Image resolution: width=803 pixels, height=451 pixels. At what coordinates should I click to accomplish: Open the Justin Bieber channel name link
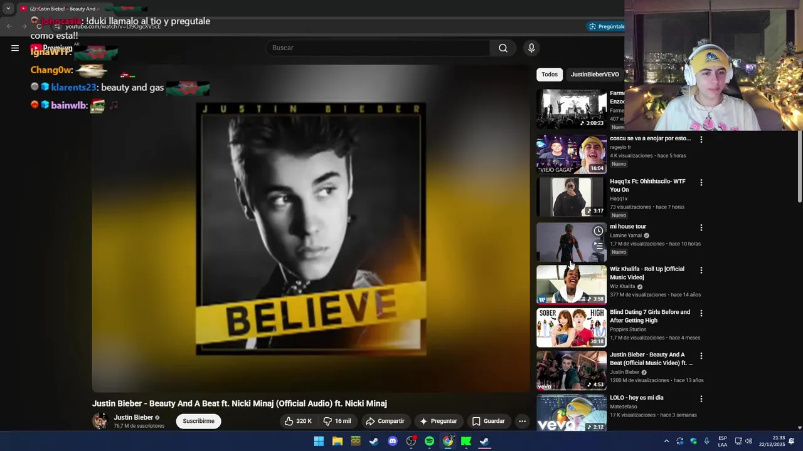(133, 417)
